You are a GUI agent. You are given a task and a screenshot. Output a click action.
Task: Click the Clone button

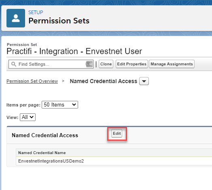click(106, 64)
